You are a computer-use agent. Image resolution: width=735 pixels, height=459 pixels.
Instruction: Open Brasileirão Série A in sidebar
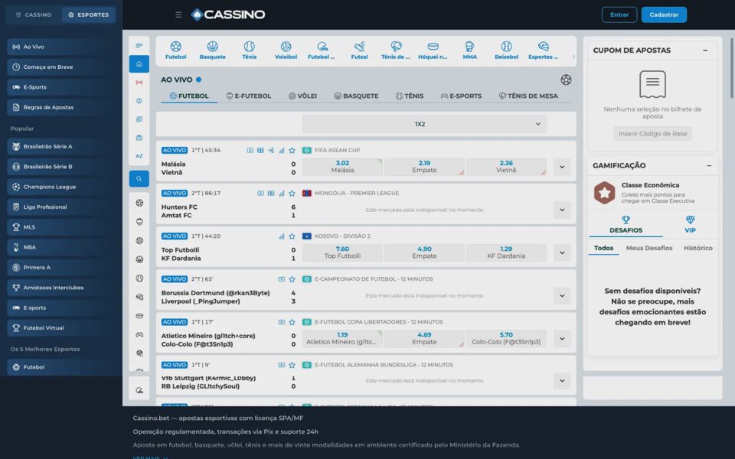pos(57,147)
